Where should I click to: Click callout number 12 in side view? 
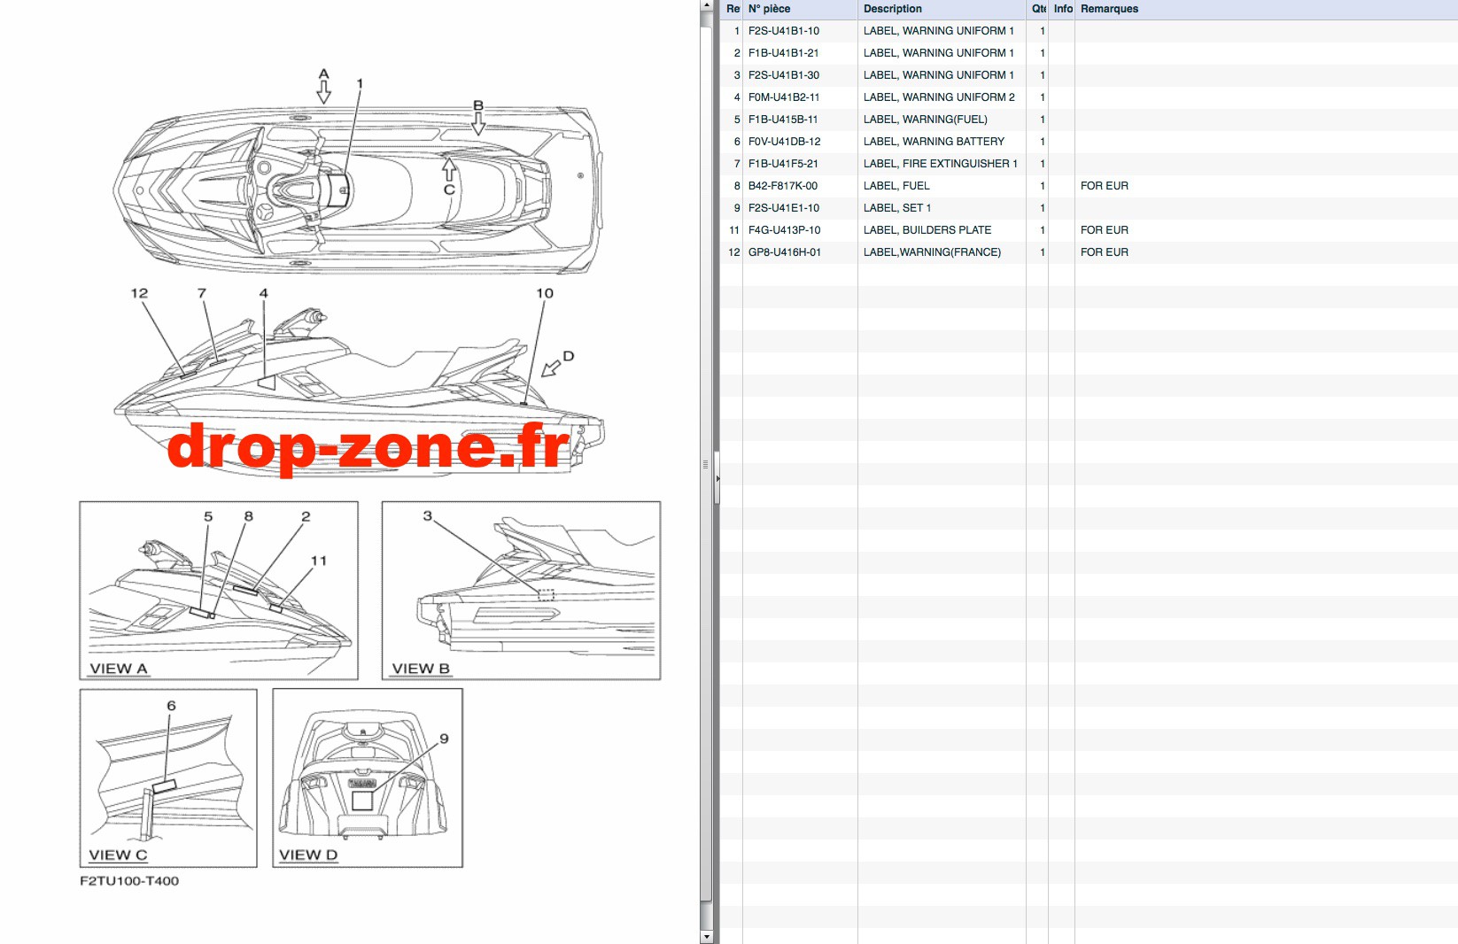[139, 293]
